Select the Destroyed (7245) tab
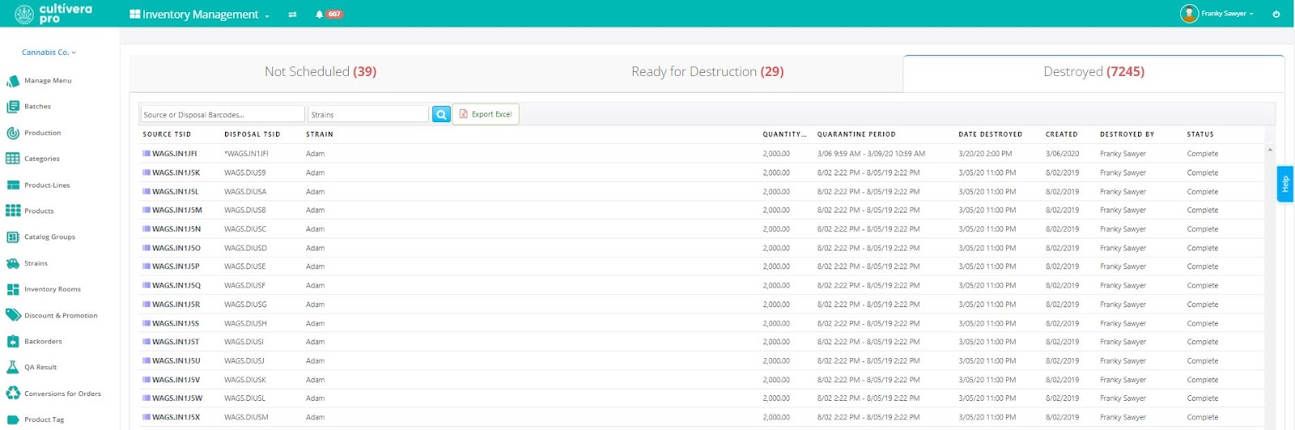Screen dimensions: 1295x430 [x=1093, y=72]
